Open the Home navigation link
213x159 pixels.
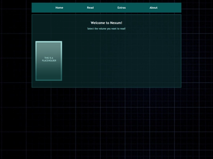59,8
